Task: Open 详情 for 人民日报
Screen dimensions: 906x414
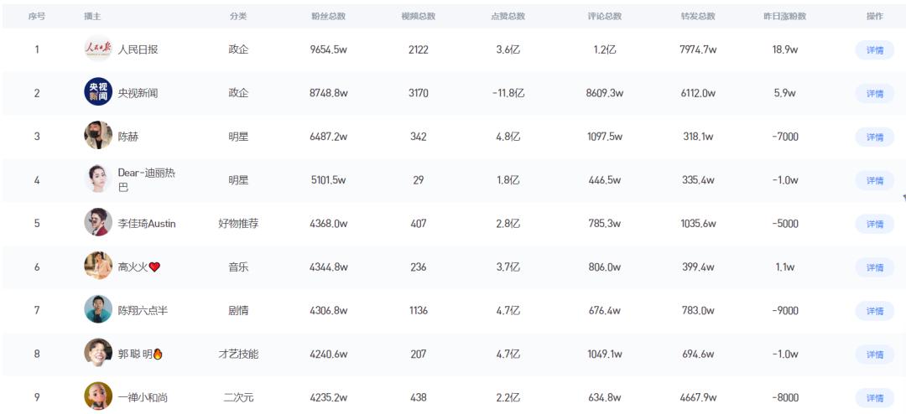Action: click(x=874, y=50)
